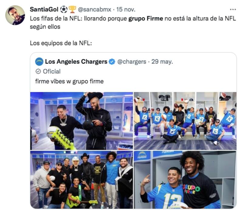Click SantiaGol's profile avatar photo
The image size is (243, 212).
coord(15,15)
